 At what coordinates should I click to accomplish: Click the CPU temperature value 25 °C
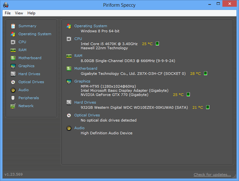pyautogui.click(x=147, y=44)
